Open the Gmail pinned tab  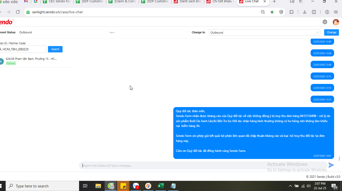(26, 2)
